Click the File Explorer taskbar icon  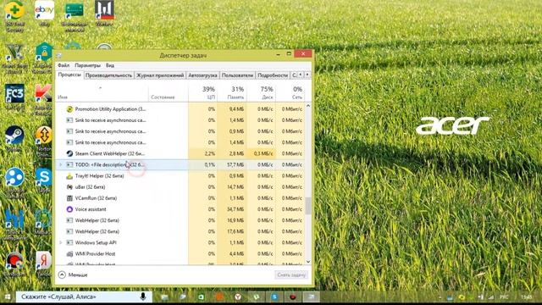pos(164,297)
